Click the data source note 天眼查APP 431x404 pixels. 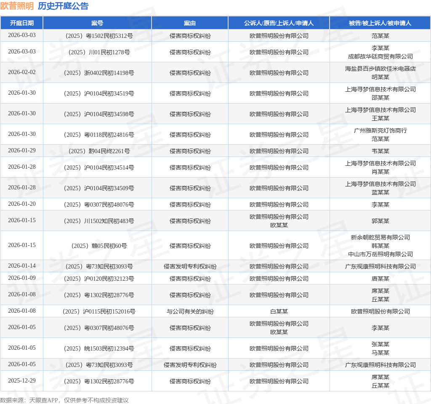44,400
